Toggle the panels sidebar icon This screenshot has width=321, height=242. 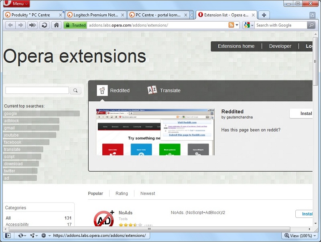[x=8, y=236]
